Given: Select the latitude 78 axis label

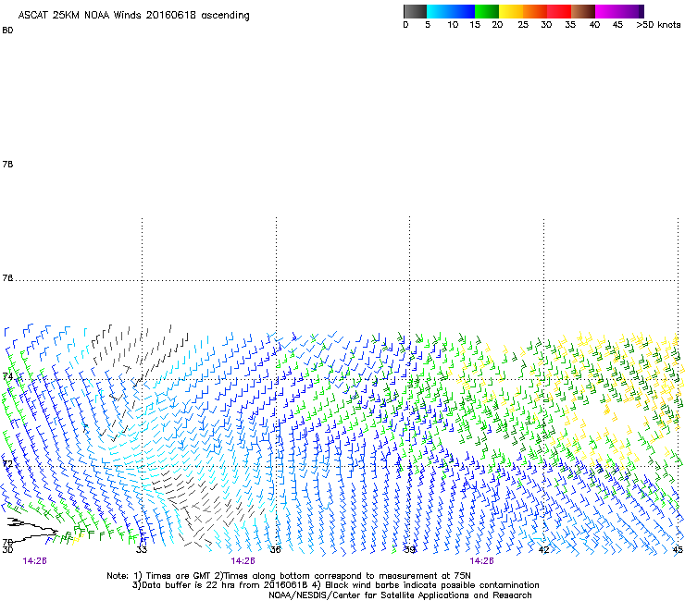Looking at the screenshot, I should (7, 164).
